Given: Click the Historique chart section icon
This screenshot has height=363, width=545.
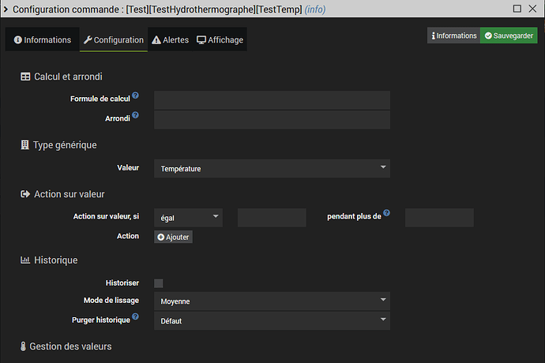Looking at the screenshot, I should coord(24,260).
